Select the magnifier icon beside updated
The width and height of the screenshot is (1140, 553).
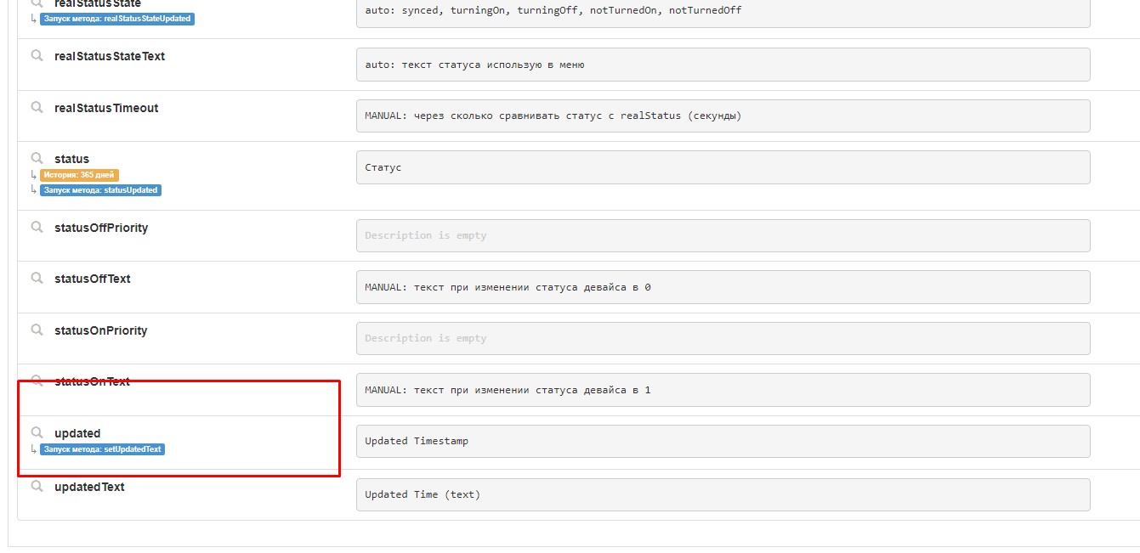point(36,432)
